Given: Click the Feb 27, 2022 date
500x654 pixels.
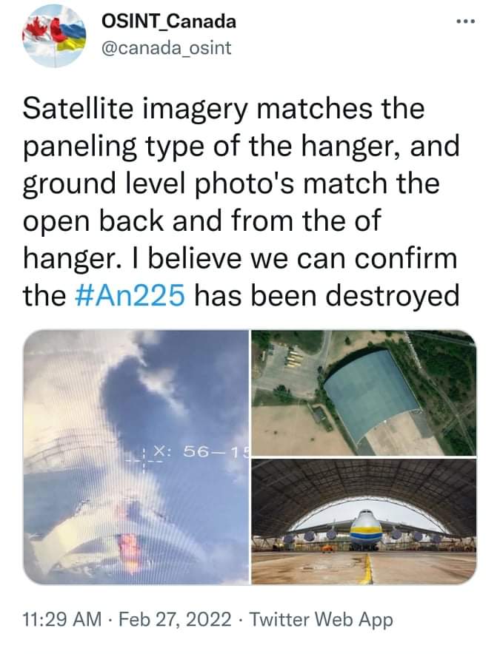Looking at the screenshot, I should pyautogui.click(x=175, y=619).
